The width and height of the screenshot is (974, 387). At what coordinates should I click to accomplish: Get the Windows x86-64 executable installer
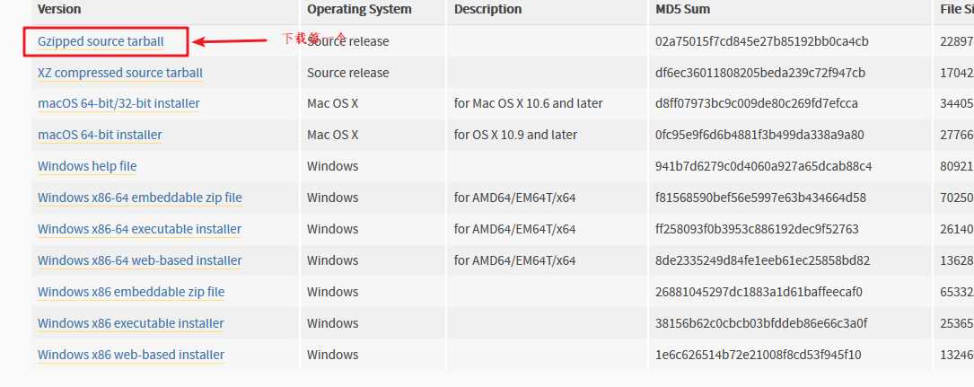click(x=139, y=229)
